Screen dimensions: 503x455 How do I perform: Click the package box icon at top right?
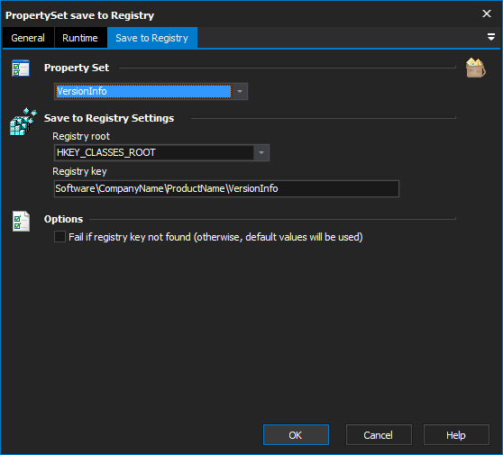(476, 68)
